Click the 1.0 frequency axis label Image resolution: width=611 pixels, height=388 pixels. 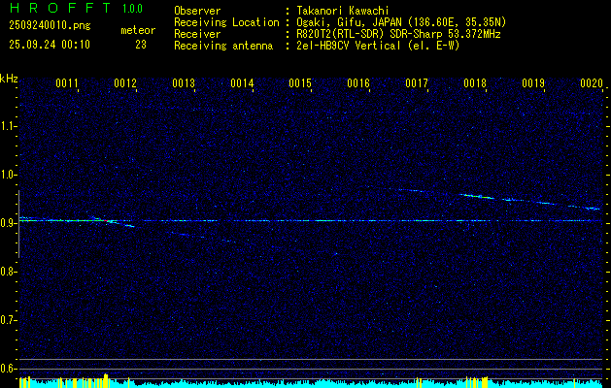click(8, 175)
